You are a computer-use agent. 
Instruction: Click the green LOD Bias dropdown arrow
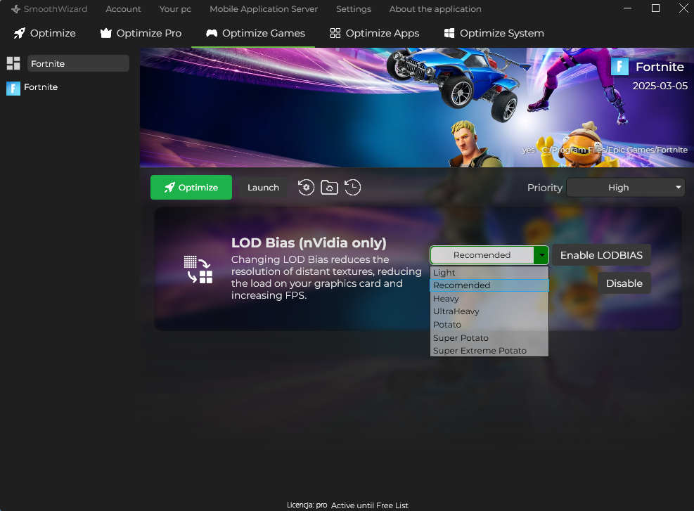point(541,255)
